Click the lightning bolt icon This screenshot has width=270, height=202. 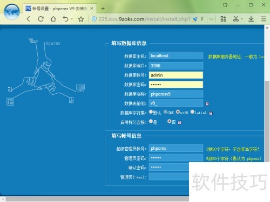point(202,19)
